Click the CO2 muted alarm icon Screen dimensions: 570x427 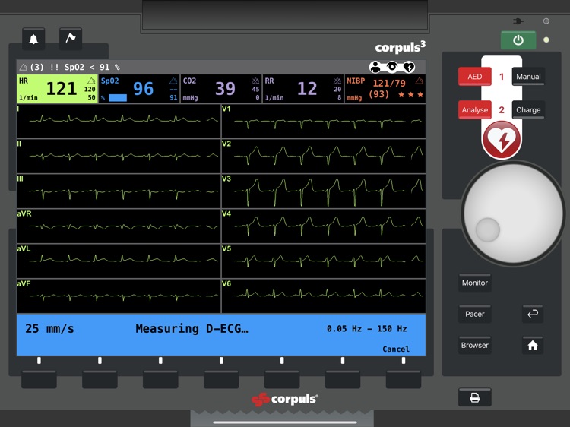[x=255, y=81]
